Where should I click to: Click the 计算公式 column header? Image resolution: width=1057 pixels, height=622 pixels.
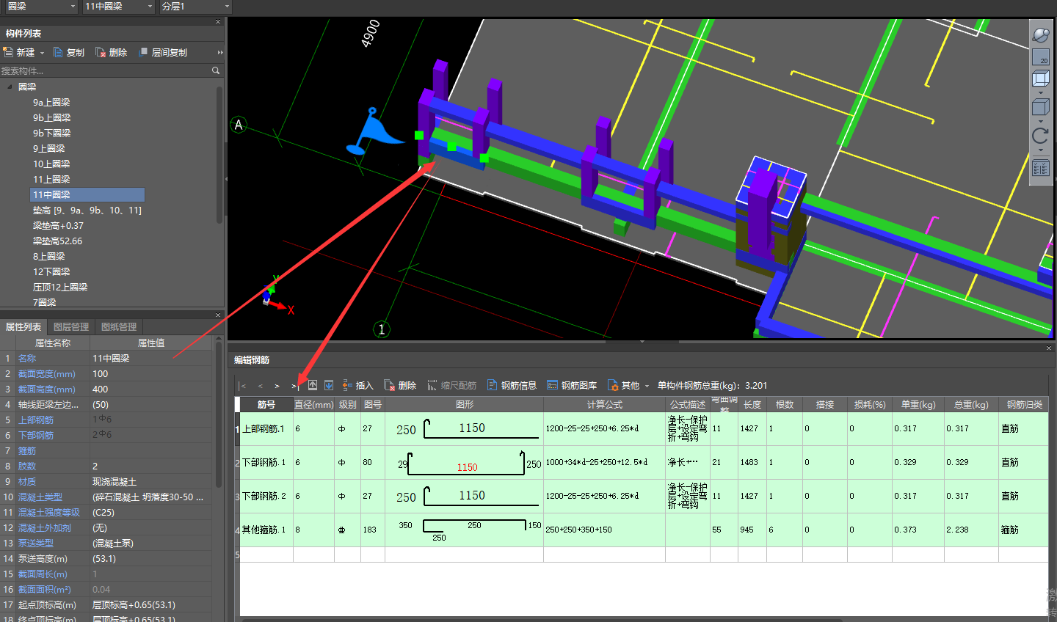tap(605, 405)
